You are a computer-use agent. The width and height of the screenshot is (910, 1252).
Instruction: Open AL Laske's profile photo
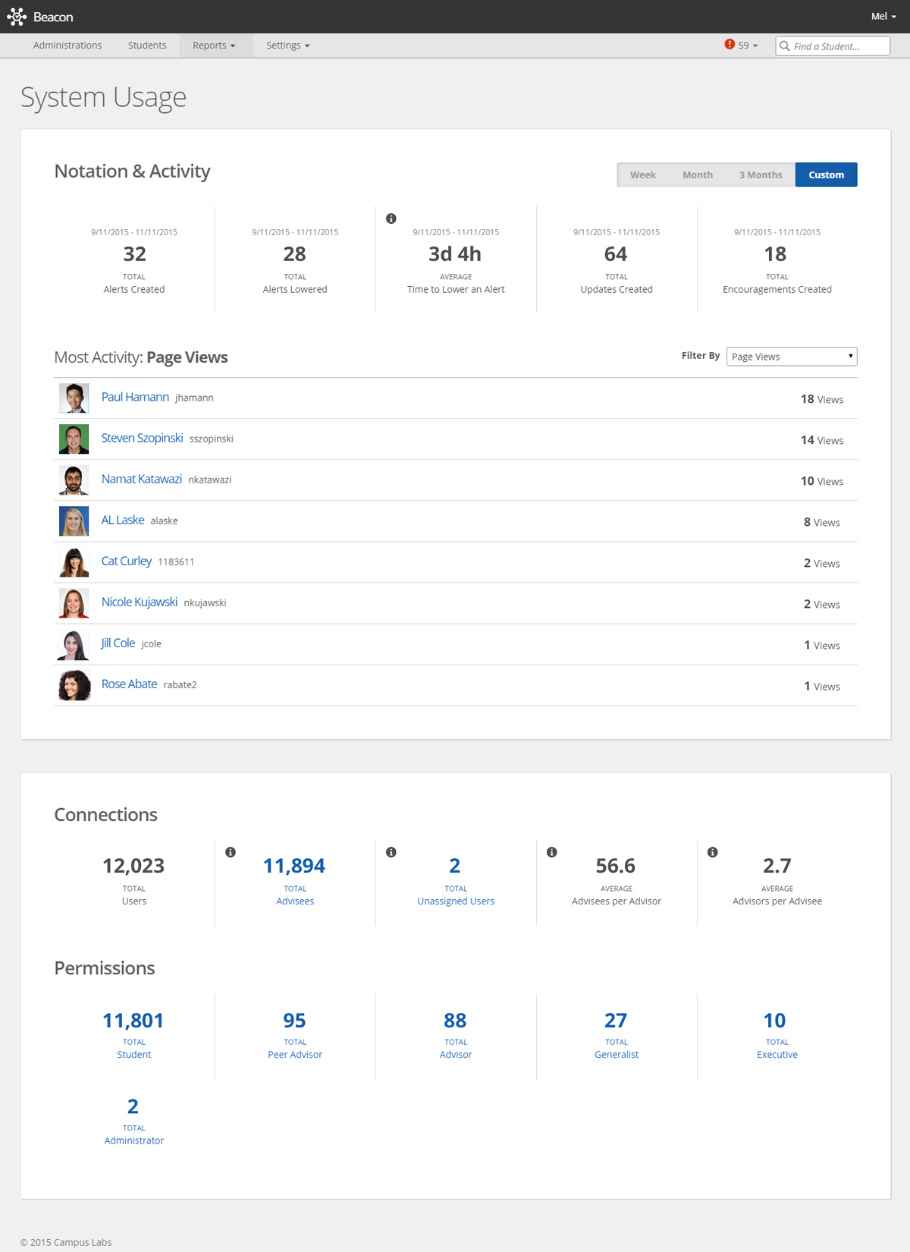point(74,521)
